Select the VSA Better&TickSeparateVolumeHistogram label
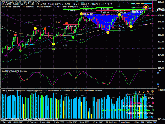Viewport: 165px width, 124px height. [21, 91]
